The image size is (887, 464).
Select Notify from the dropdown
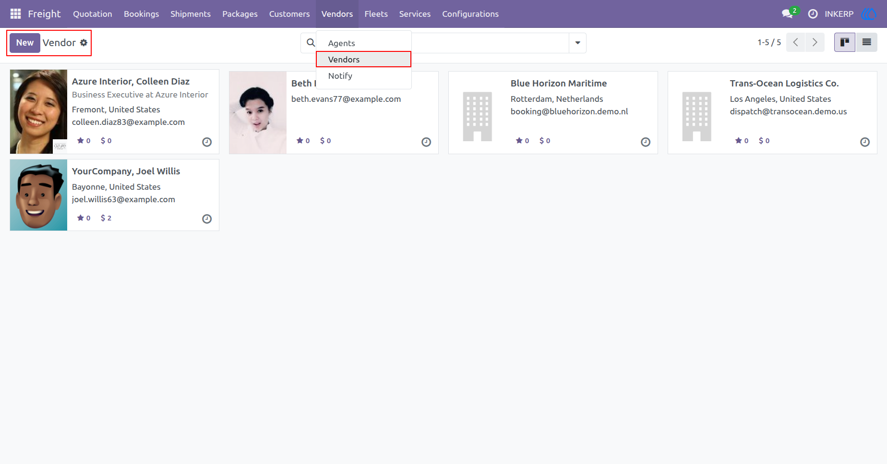(x=363, y=76)
